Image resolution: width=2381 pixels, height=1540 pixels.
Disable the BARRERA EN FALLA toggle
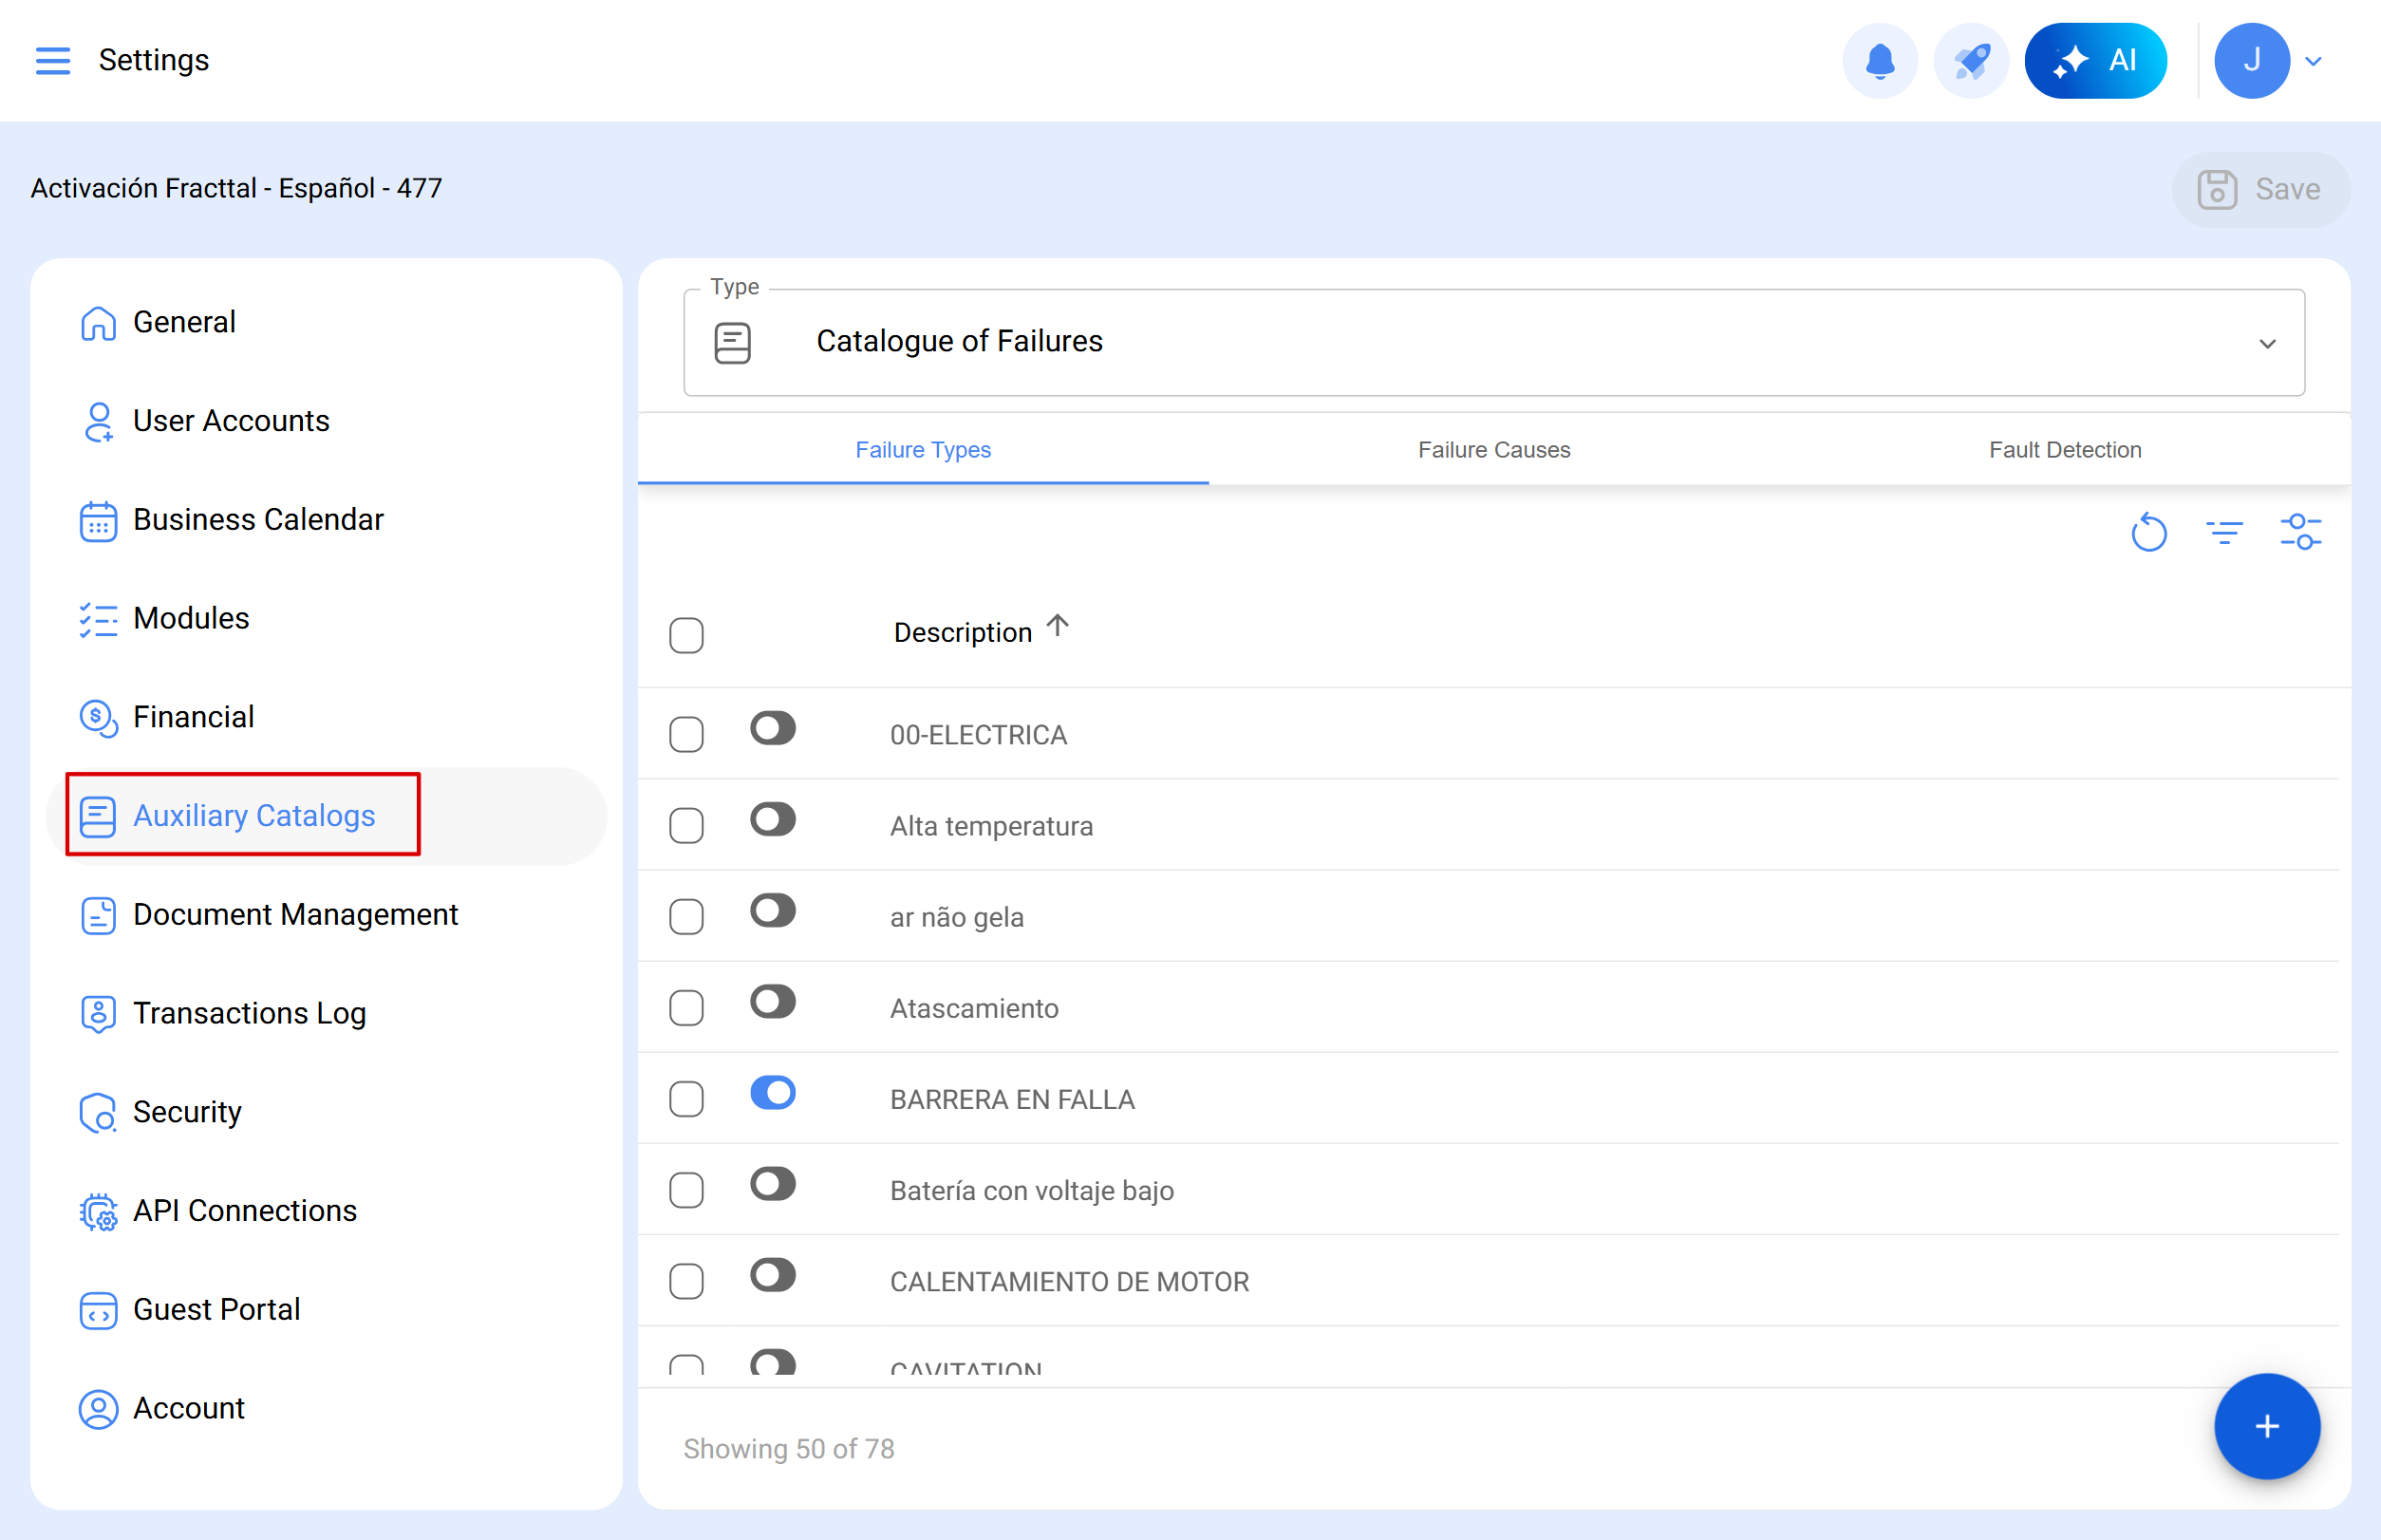[772, 1093]
